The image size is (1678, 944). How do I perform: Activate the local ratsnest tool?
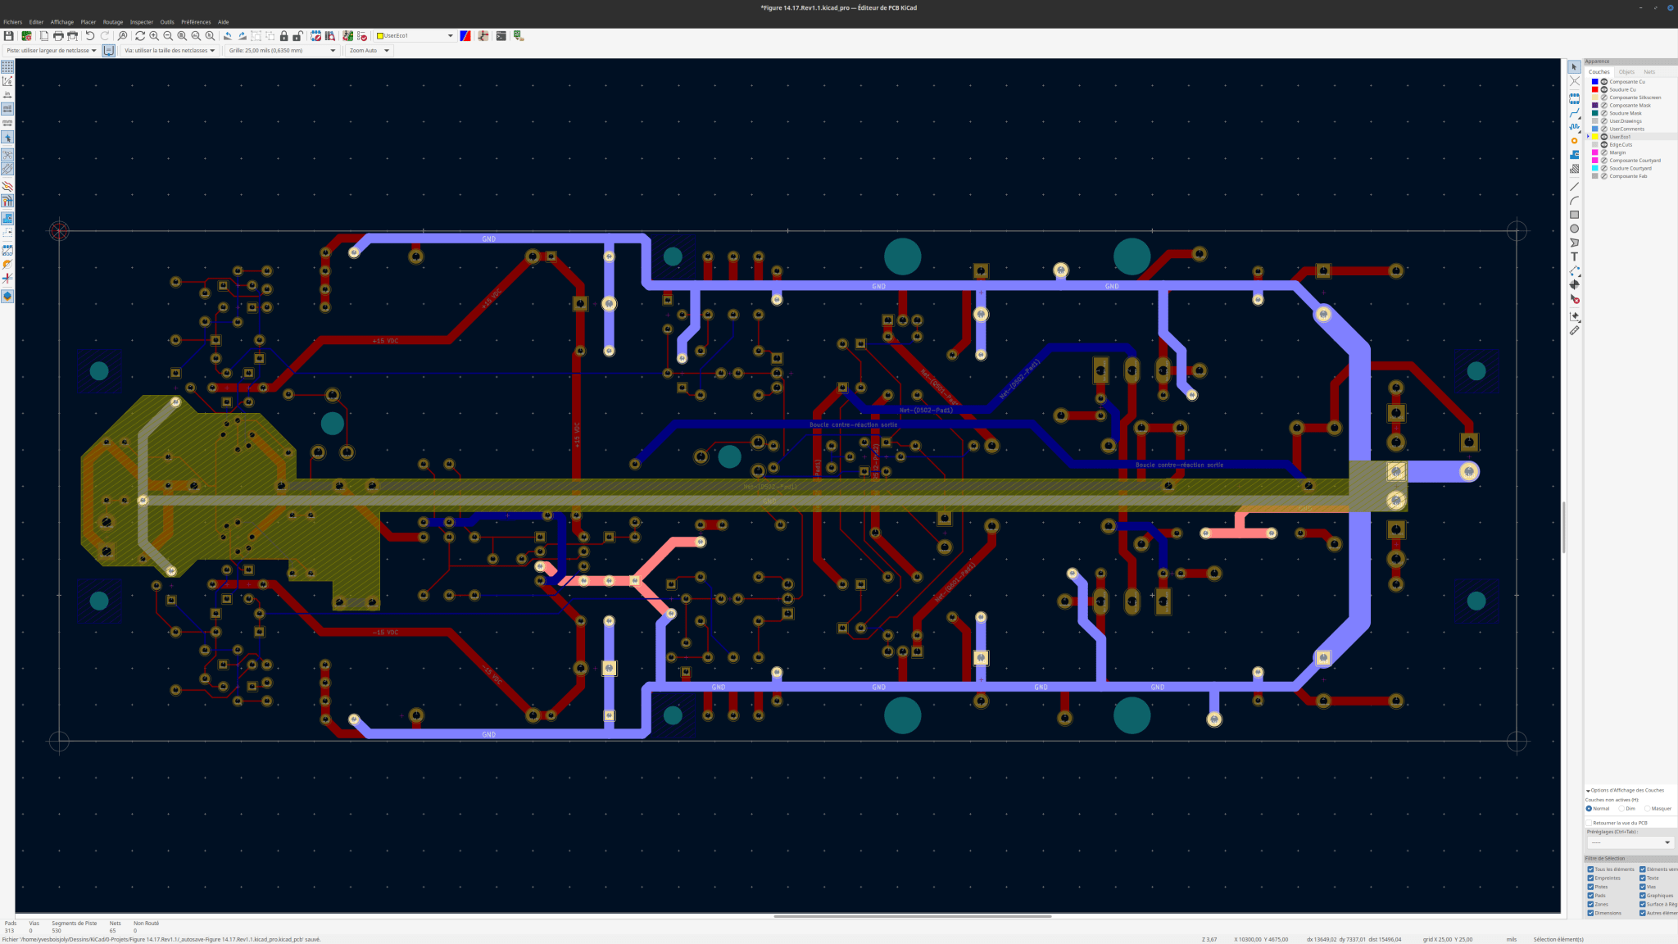click(x=1574, y=81)
